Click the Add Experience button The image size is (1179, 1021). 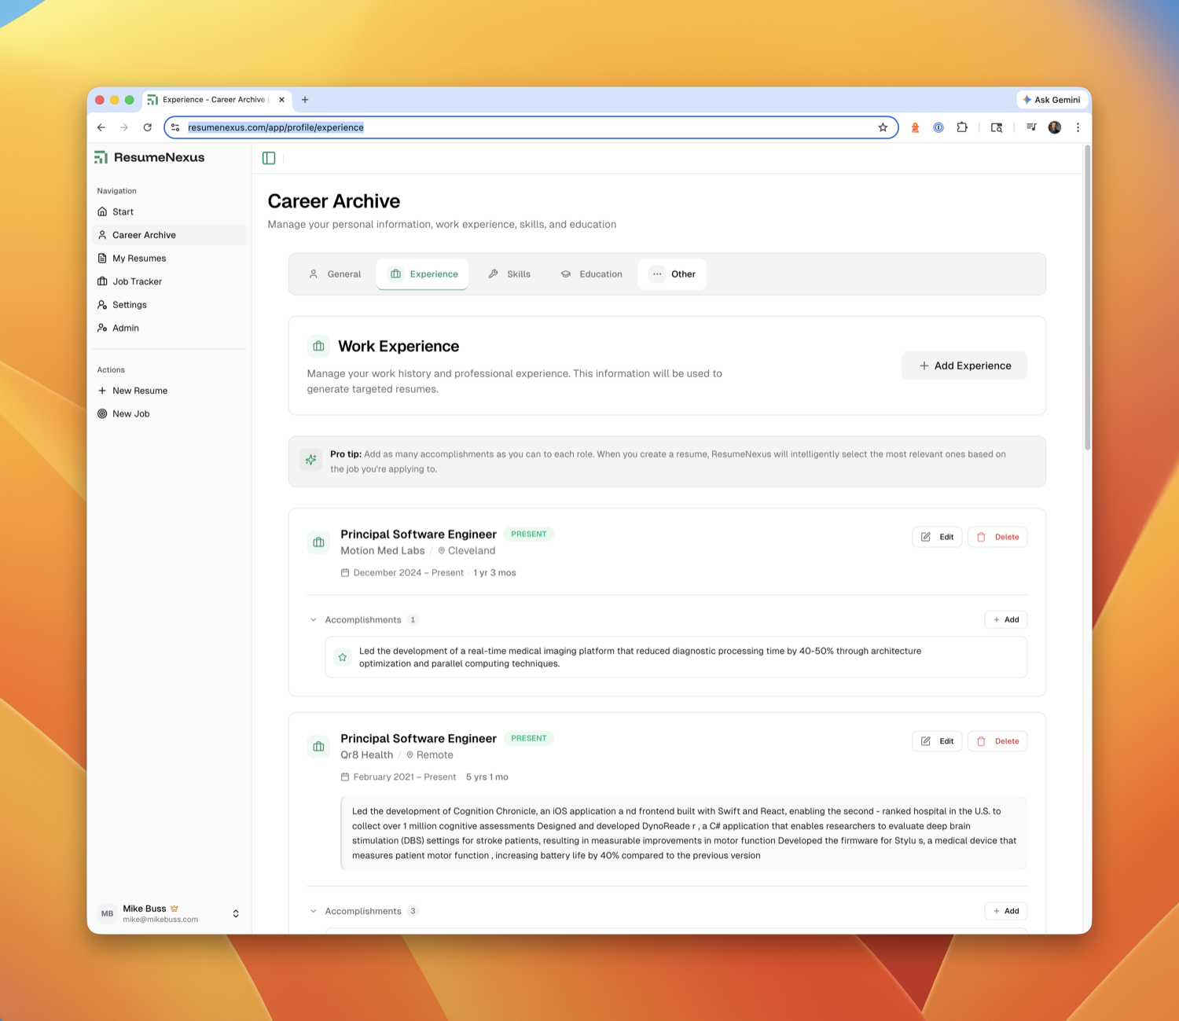(x=964, y=365)
